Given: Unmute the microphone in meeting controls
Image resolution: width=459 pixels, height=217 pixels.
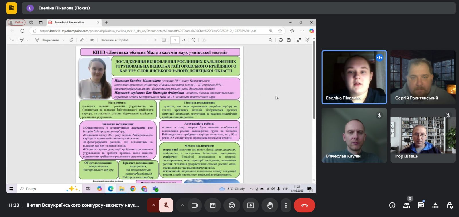Looking at the screenshot, I should 166,205.
